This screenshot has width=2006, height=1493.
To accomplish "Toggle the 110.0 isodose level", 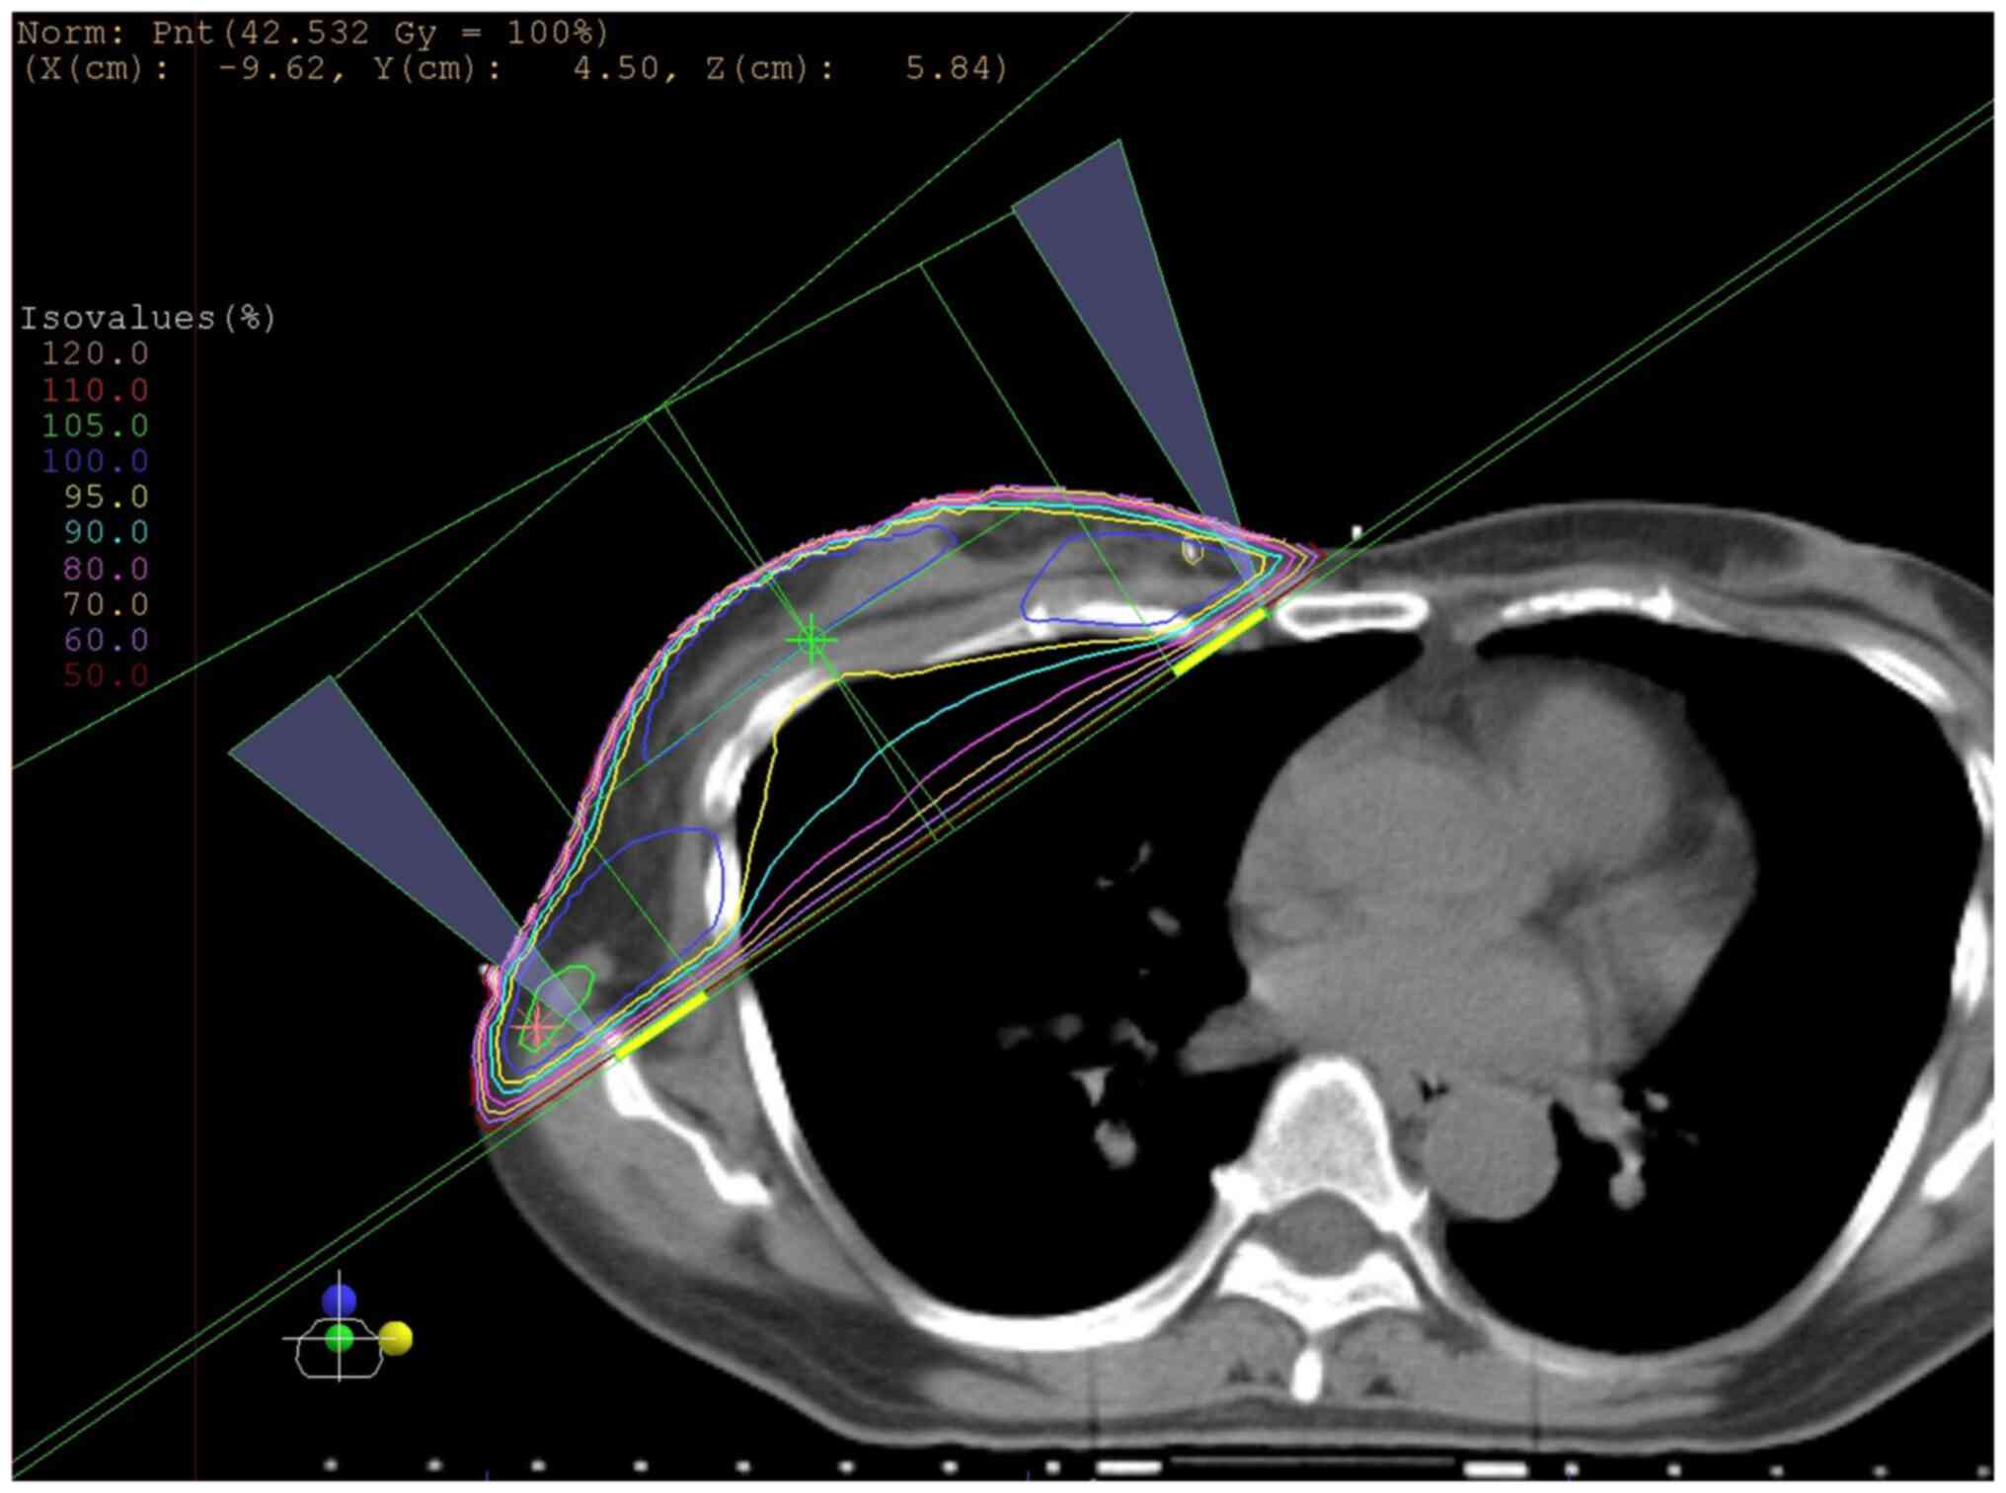I will click(x=95, y=390).
